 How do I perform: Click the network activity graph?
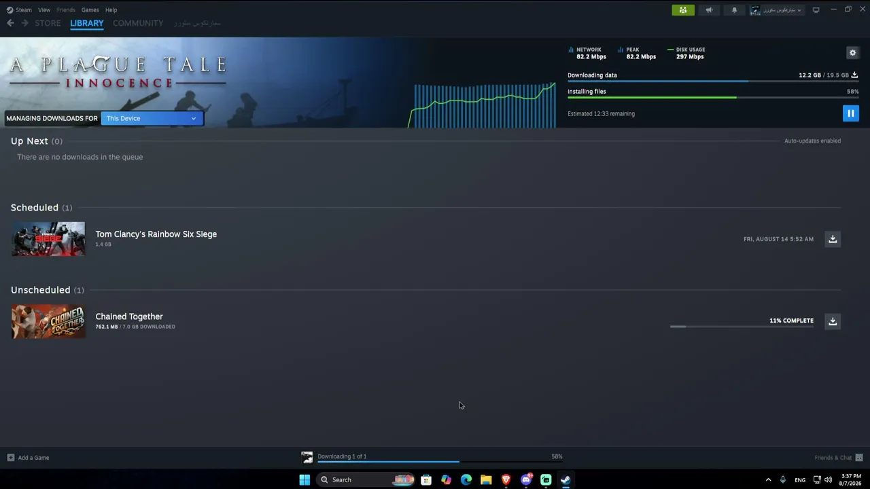tap(482, 105)
